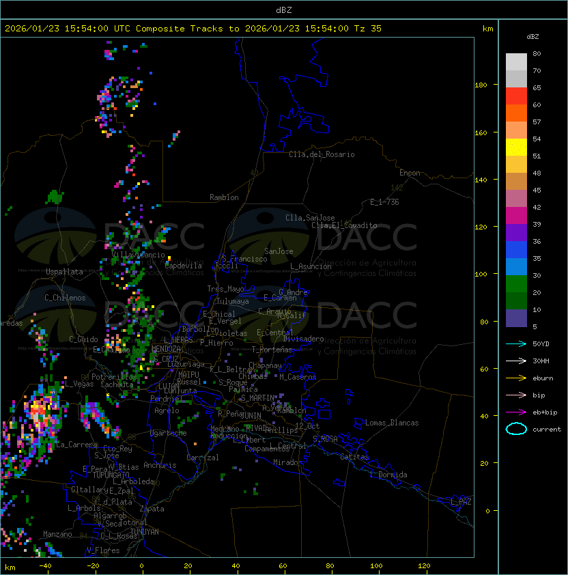This screenshot has width=568, height=575.
Task: Click the 'Clla.del_Rosario' map label
Action: point(322,154)
